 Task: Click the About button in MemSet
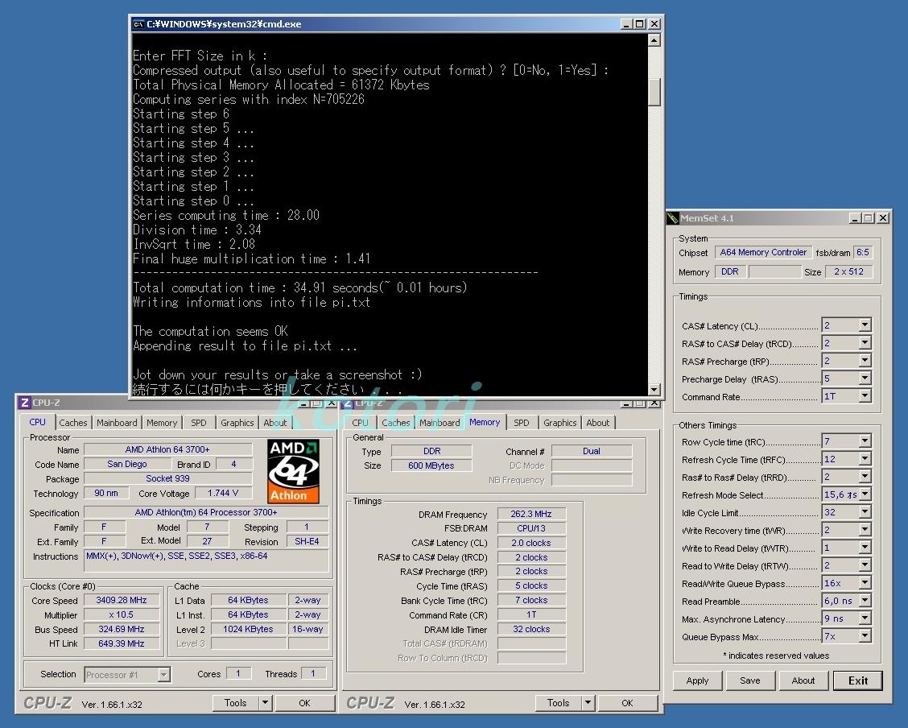tap(803, 680)
